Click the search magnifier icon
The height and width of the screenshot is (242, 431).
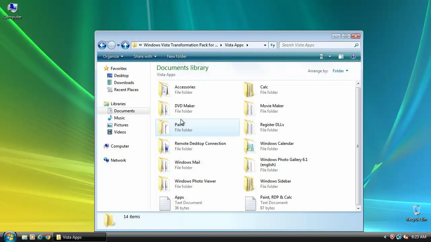(356, 45)
